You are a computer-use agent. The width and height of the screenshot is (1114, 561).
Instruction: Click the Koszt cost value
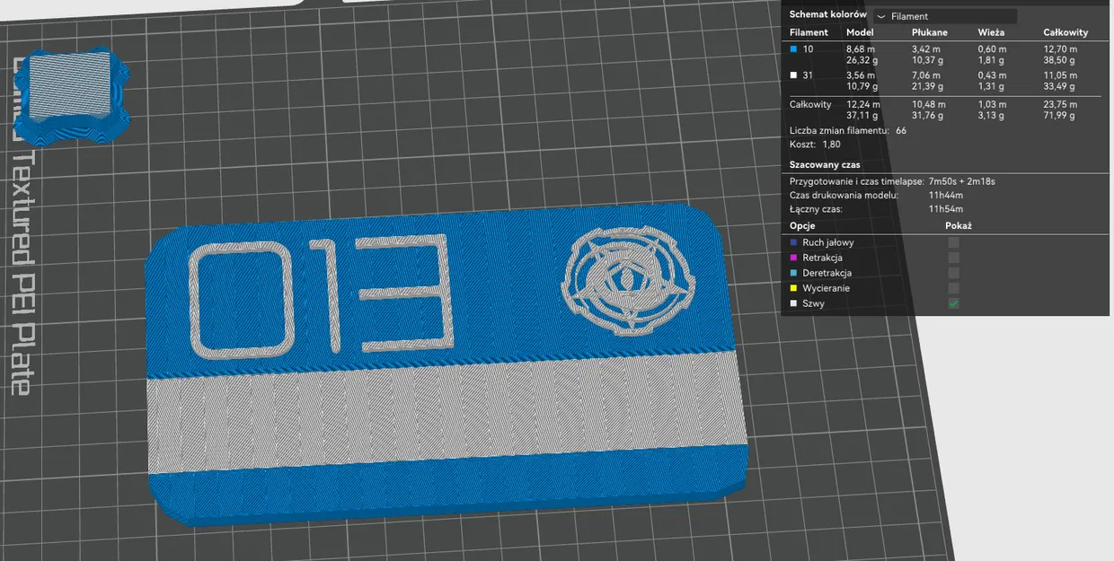point(831,144)
